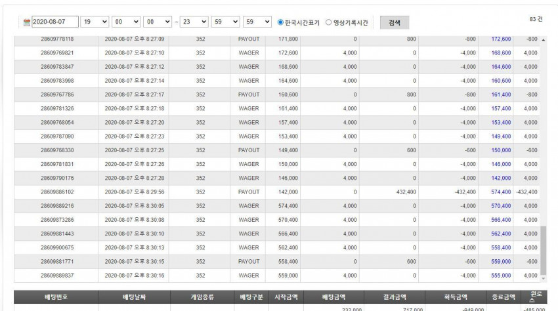Open the start minute dropdown showing 00
Image resolution: width=558 pixels, height=311 pixels.
pos(126,22)
